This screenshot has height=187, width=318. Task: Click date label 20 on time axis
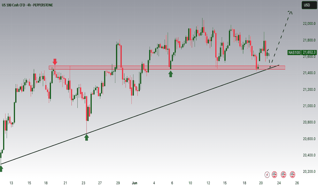[x=261, y=183]
